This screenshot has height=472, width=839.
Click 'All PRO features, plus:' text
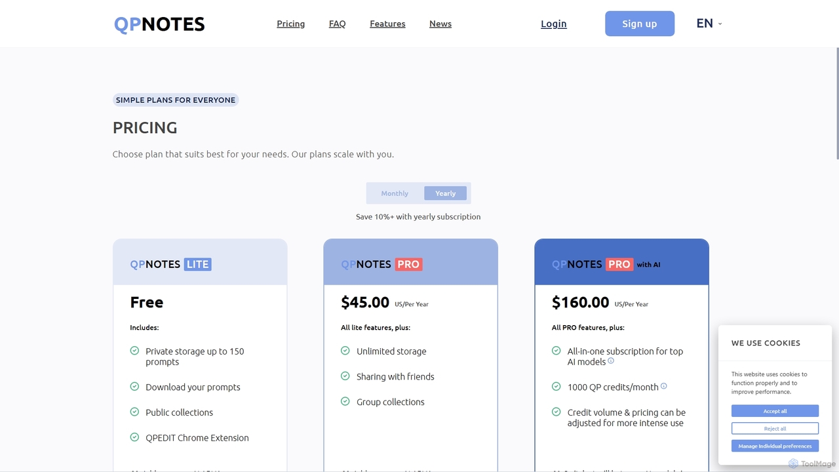click(588, 327)
